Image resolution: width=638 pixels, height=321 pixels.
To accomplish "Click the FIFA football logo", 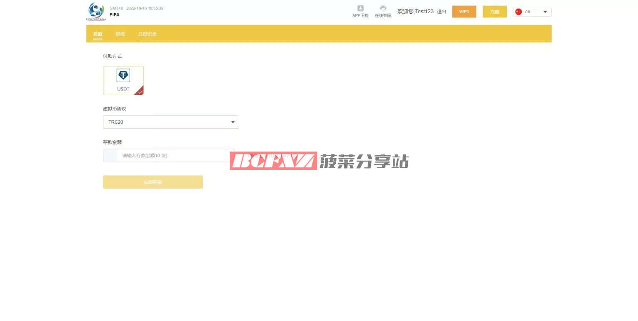I will [96, 11].
